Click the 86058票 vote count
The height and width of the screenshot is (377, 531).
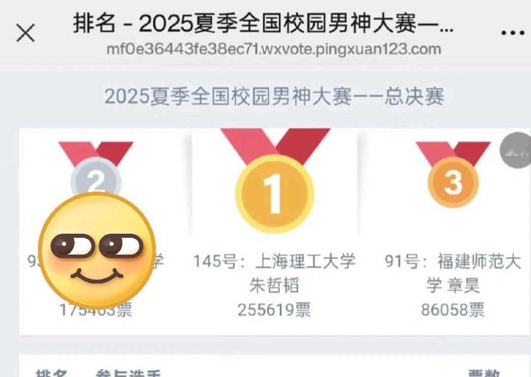tap(453, 310)
